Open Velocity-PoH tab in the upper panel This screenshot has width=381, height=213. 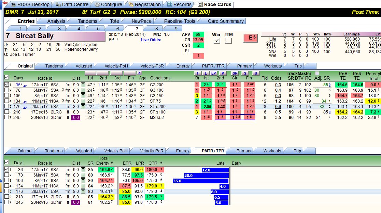116,66
